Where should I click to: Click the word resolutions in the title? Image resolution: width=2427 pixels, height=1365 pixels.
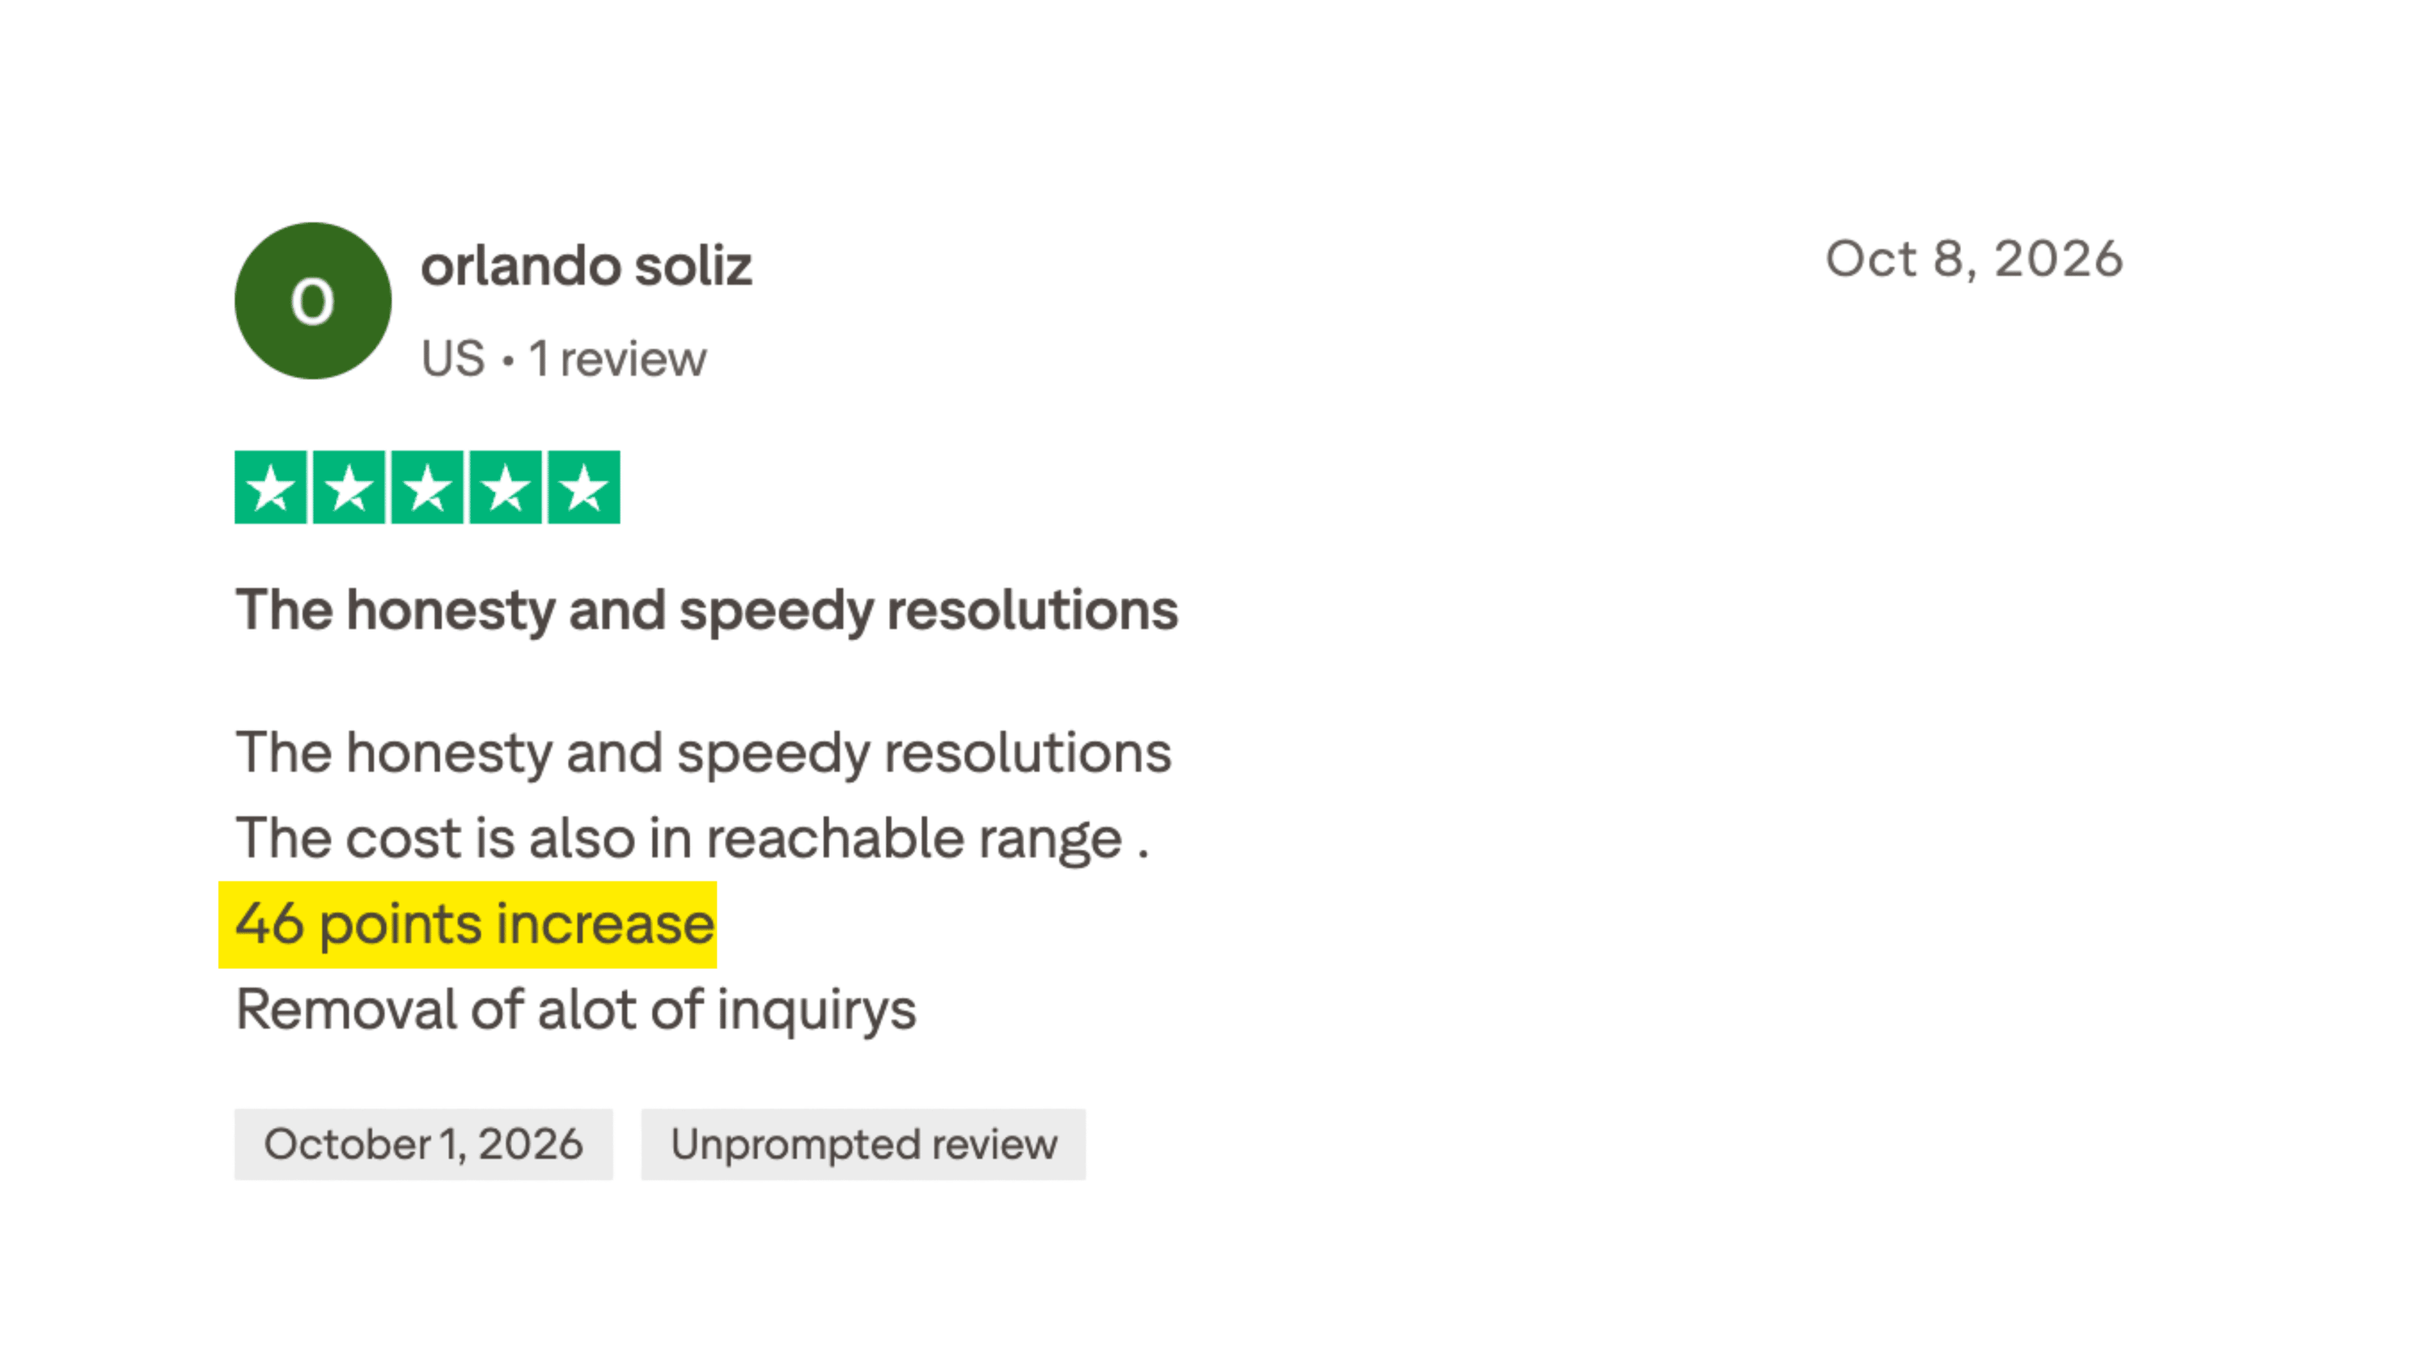click(x=1032, y=610)
